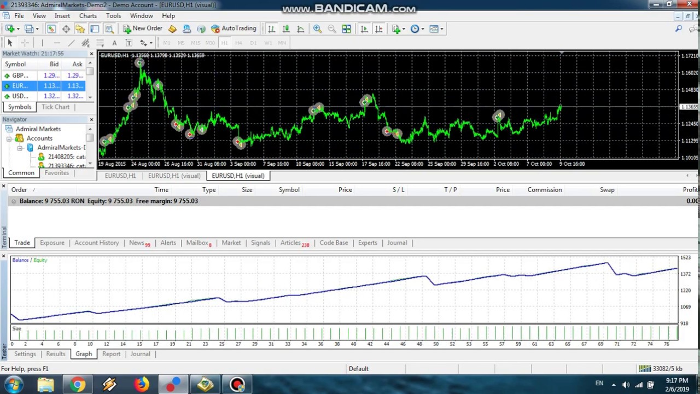
Task: Click the Options icon beside MetaEditor
Action: coord(186,28)
